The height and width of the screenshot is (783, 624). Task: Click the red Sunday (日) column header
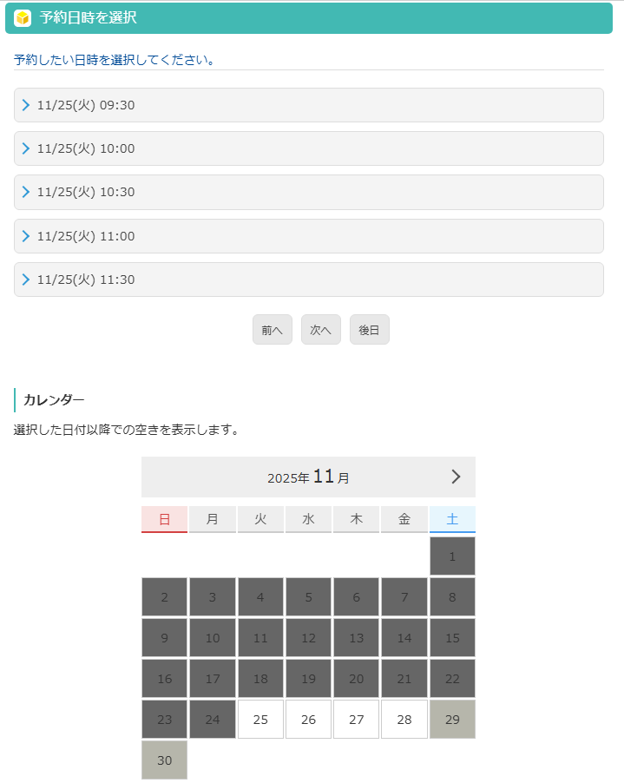[164, 518]
